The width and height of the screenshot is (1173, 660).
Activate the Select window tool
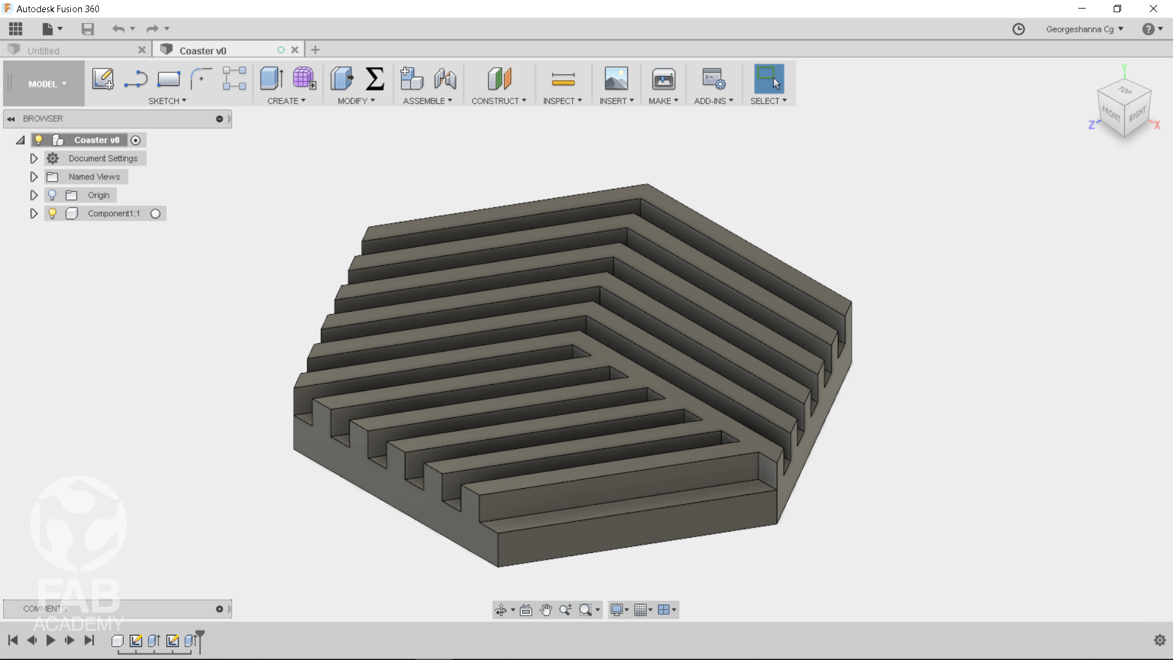tap(769, 79)
